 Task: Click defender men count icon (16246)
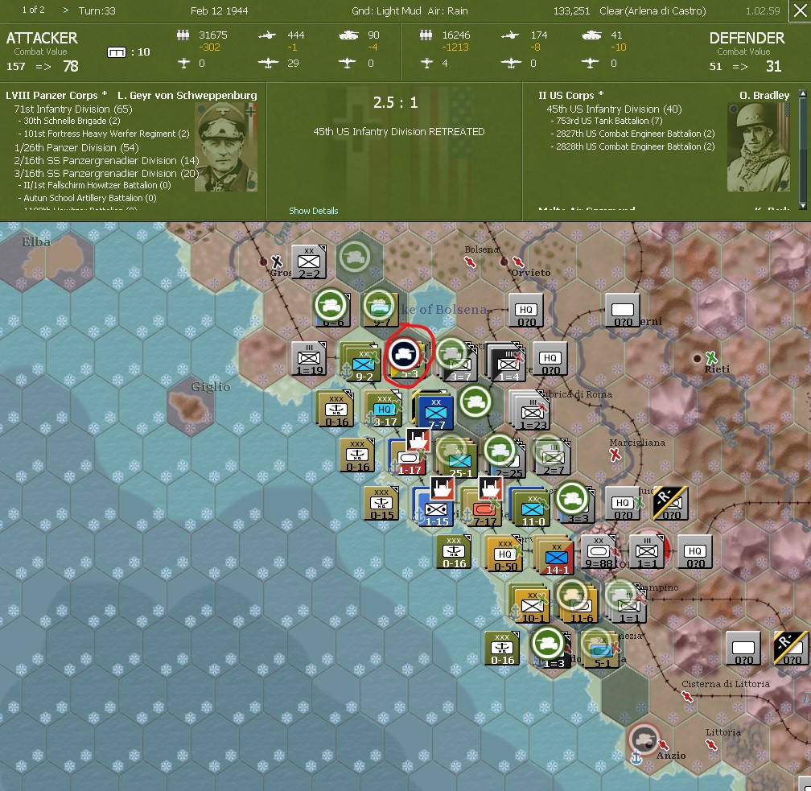(x=426, y=35)
